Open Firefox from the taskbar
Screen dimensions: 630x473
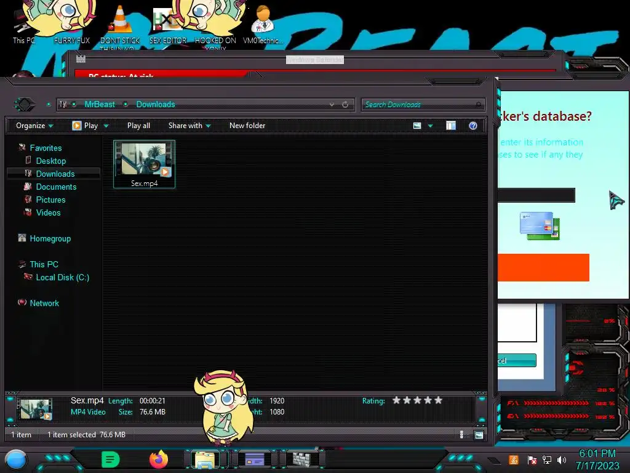[x=159, y=459]
